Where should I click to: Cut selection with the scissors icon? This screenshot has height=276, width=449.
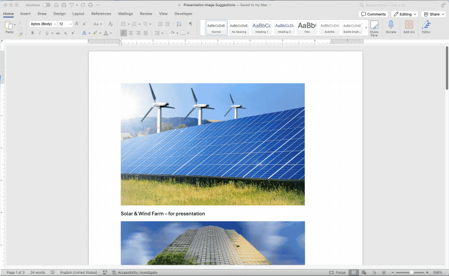tap(20, 23)
